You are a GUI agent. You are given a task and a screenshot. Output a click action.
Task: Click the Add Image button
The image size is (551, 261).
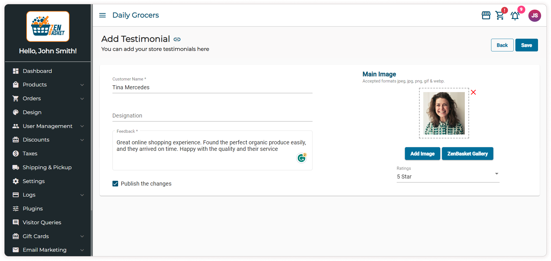click(422, 154)
